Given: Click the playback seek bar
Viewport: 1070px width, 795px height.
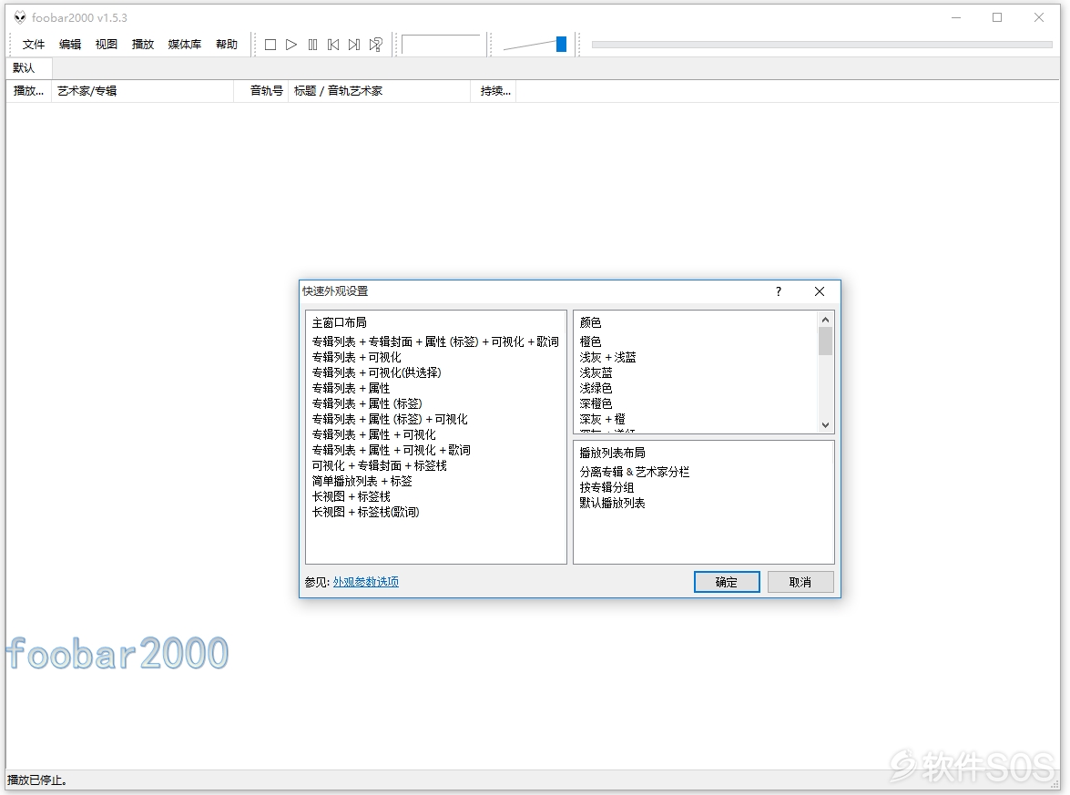Looking at the screenshot, I should coord(821,45).
